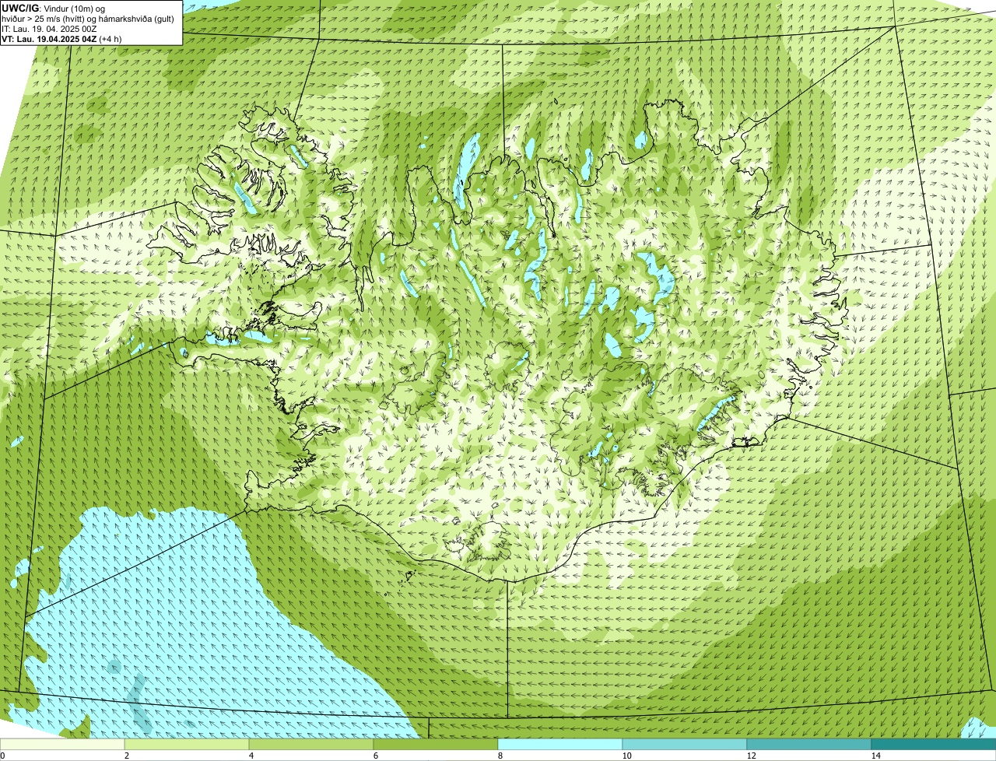Pick the light yellow-green 2–4 m/s segment

pyautogui.click(x=187, y=744)
